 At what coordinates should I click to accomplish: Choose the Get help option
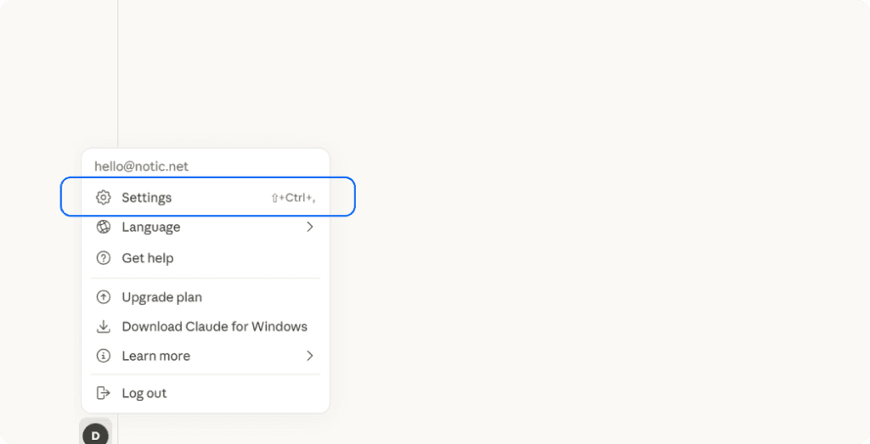tap(148, 258)
